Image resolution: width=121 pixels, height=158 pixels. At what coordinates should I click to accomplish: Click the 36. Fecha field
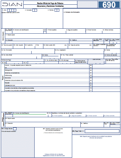51,56
